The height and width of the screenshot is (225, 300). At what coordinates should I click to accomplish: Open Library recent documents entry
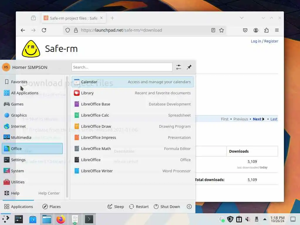click(x=133, y=93)
